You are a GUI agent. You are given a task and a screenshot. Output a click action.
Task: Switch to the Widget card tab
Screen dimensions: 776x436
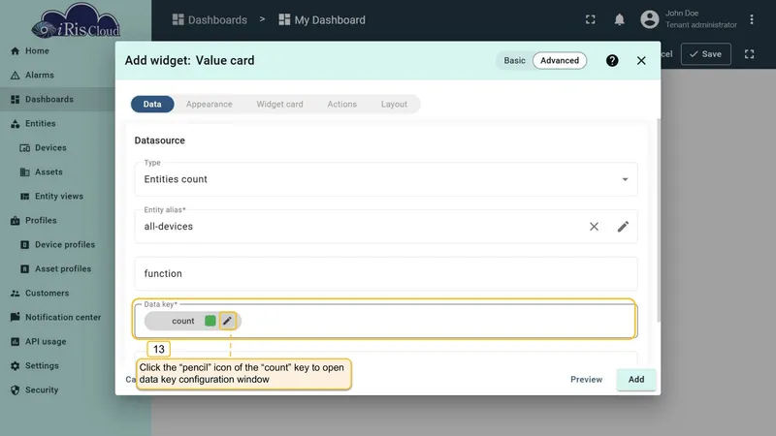coord(279,105)
